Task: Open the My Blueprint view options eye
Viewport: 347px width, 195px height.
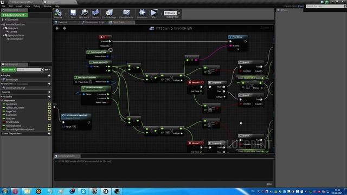Action: 47,70
